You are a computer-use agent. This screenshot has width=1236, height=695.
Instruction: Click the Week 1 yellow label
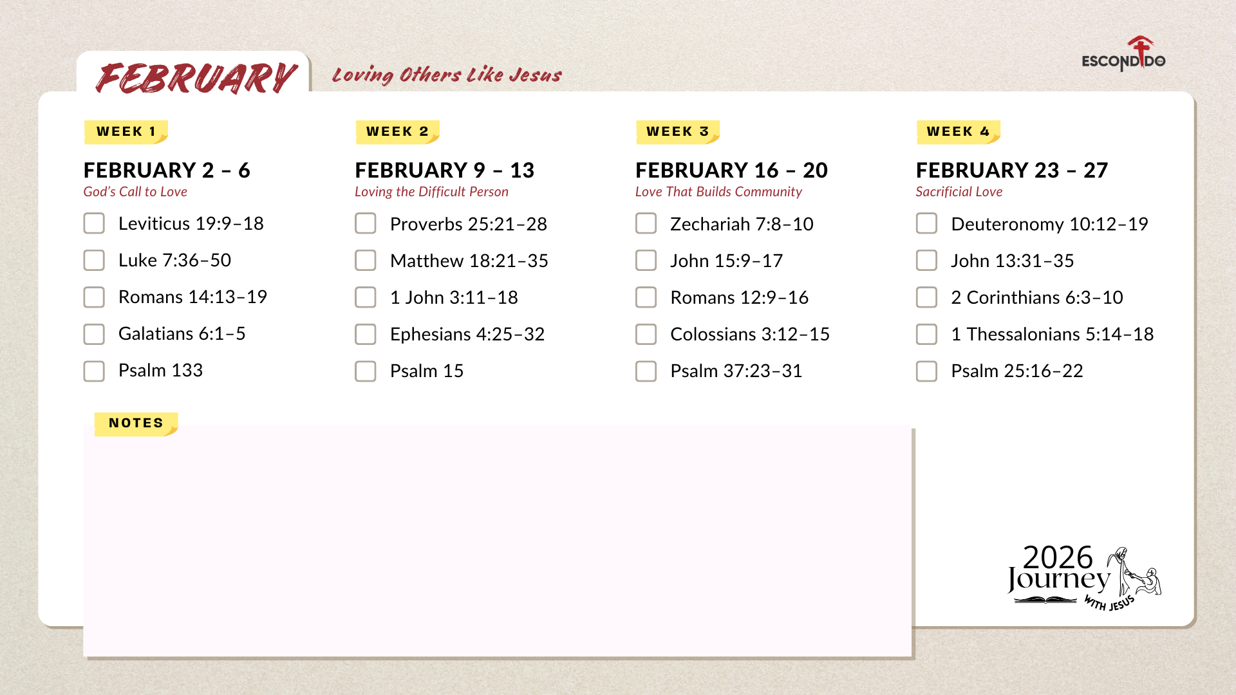(x=126, y=132)
